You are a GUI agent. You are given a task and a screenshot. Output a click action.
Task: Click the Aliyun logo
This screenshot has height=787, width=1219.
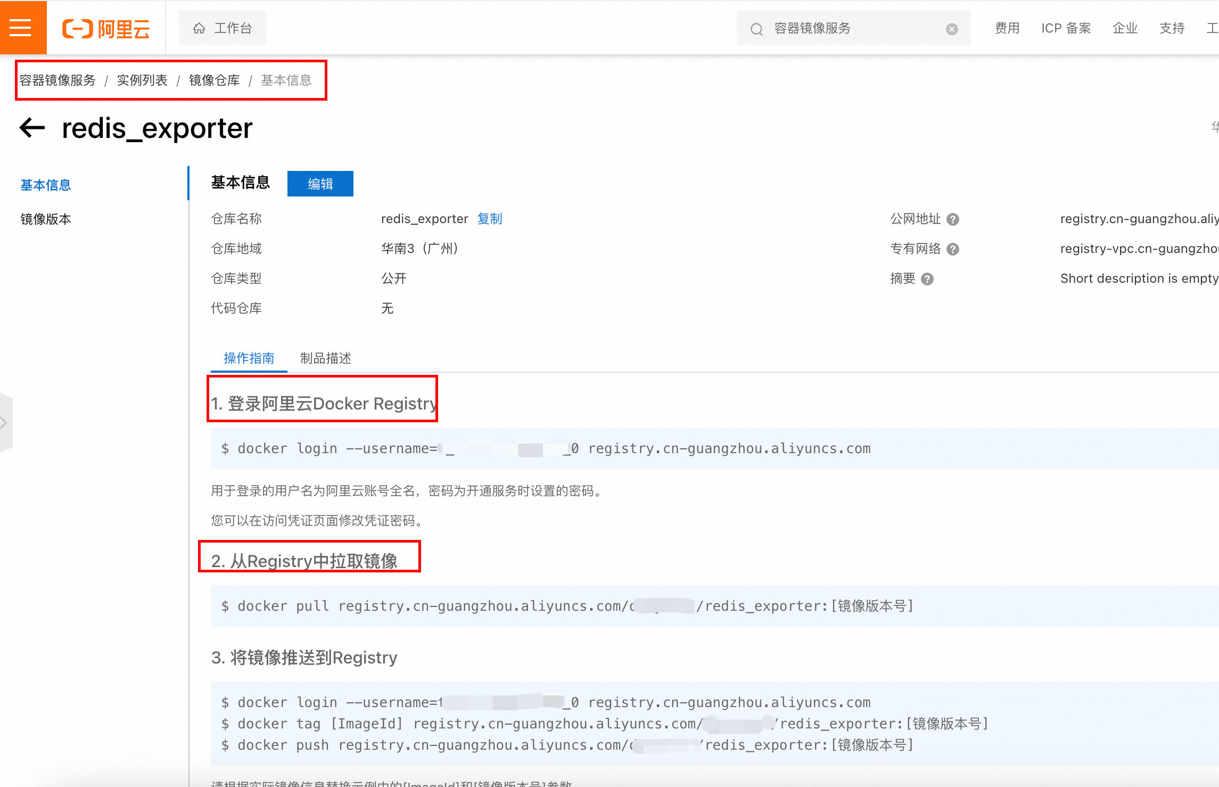coord(106,28)
